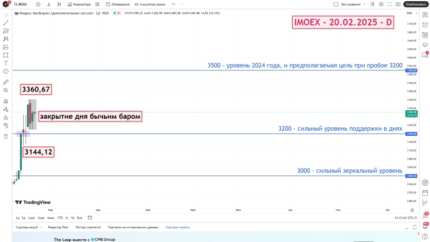Viewport: 430px width, 242px height.
Task: Select the crosshair cursor tool
Action: (x=6, y=15)
